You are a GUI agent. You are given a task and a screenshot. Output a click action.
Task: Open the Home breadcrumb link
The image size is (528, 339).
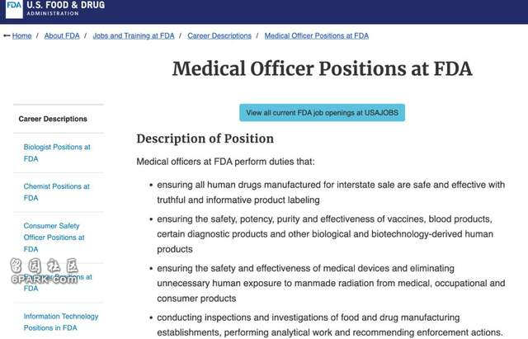[22, 35]
